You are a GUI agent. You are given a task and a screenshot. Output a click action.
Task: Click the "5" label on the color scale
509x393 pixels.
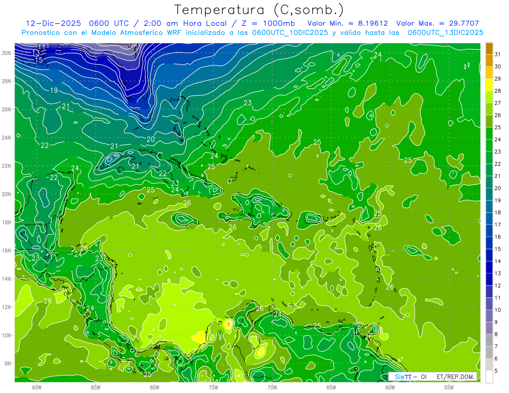(496, 371)
